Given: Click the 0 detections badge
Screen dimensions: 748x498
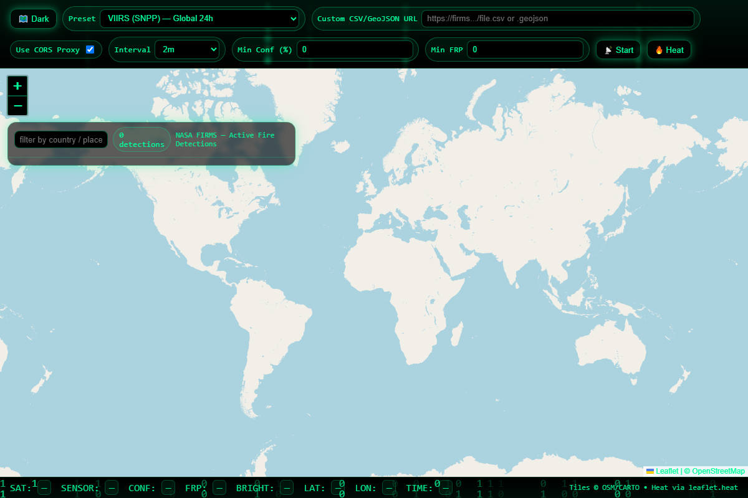Looking at the screenshot, I should tap(142, 139).
